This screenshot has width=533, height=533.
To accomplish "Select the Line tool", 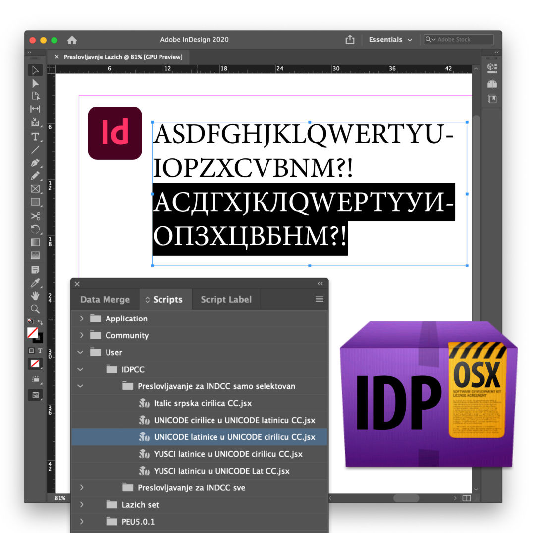I will (35, 150).
